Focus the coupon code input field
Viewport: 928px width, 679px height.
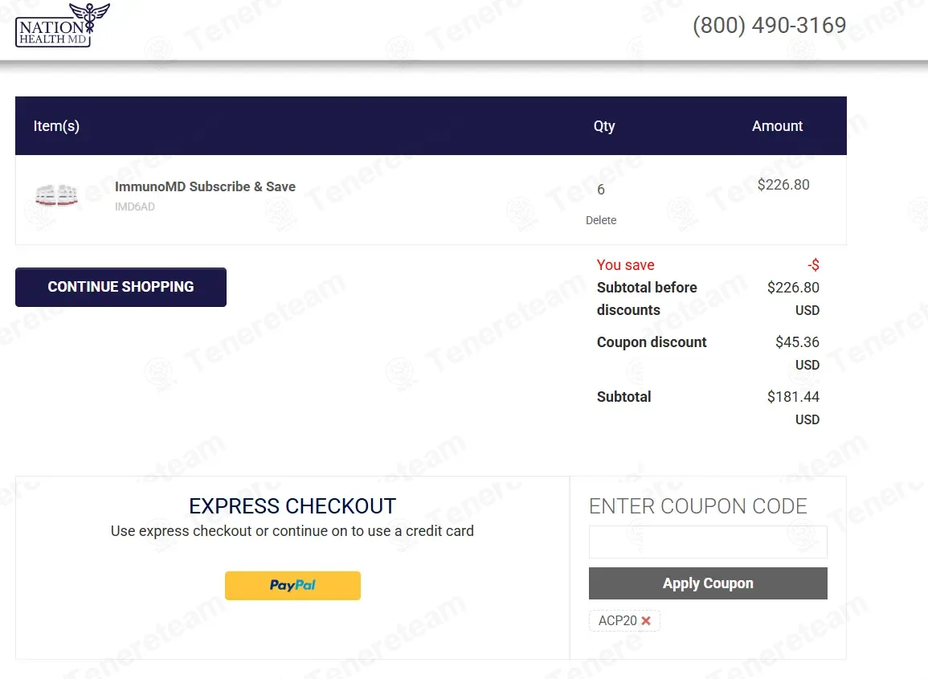click(x=708, y=542)
